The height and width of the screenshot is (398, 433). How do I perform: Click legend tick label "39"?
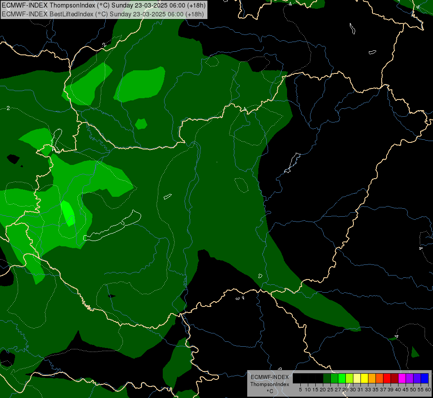tap(391, 390)
